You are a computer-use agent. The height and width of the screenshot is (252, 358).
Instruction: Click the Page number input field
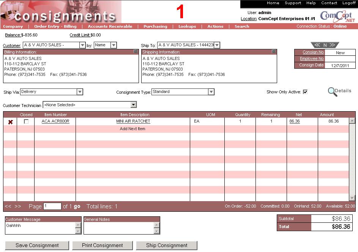pos(52,206)
